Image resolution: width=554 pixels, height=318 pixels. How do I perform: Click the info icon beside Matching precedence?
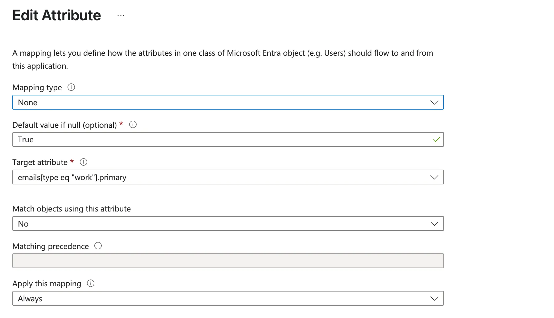pyautogui.click(x=98, y=246)
